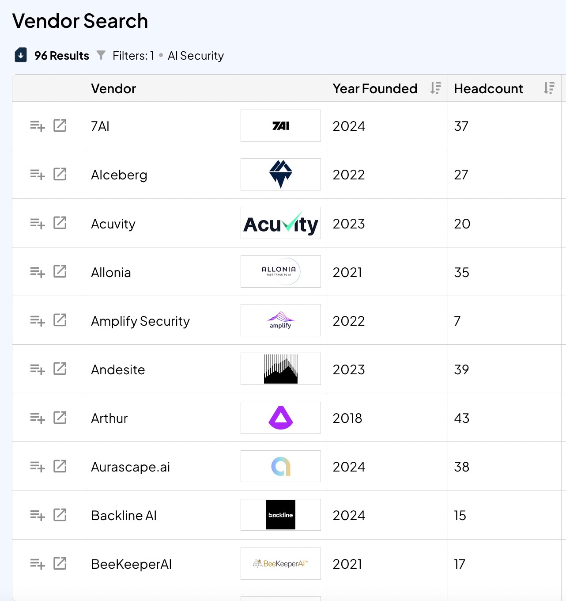Screen dimensions: 566x601
Task: Add Allonia to list
Action: click(x=38, y=272)
